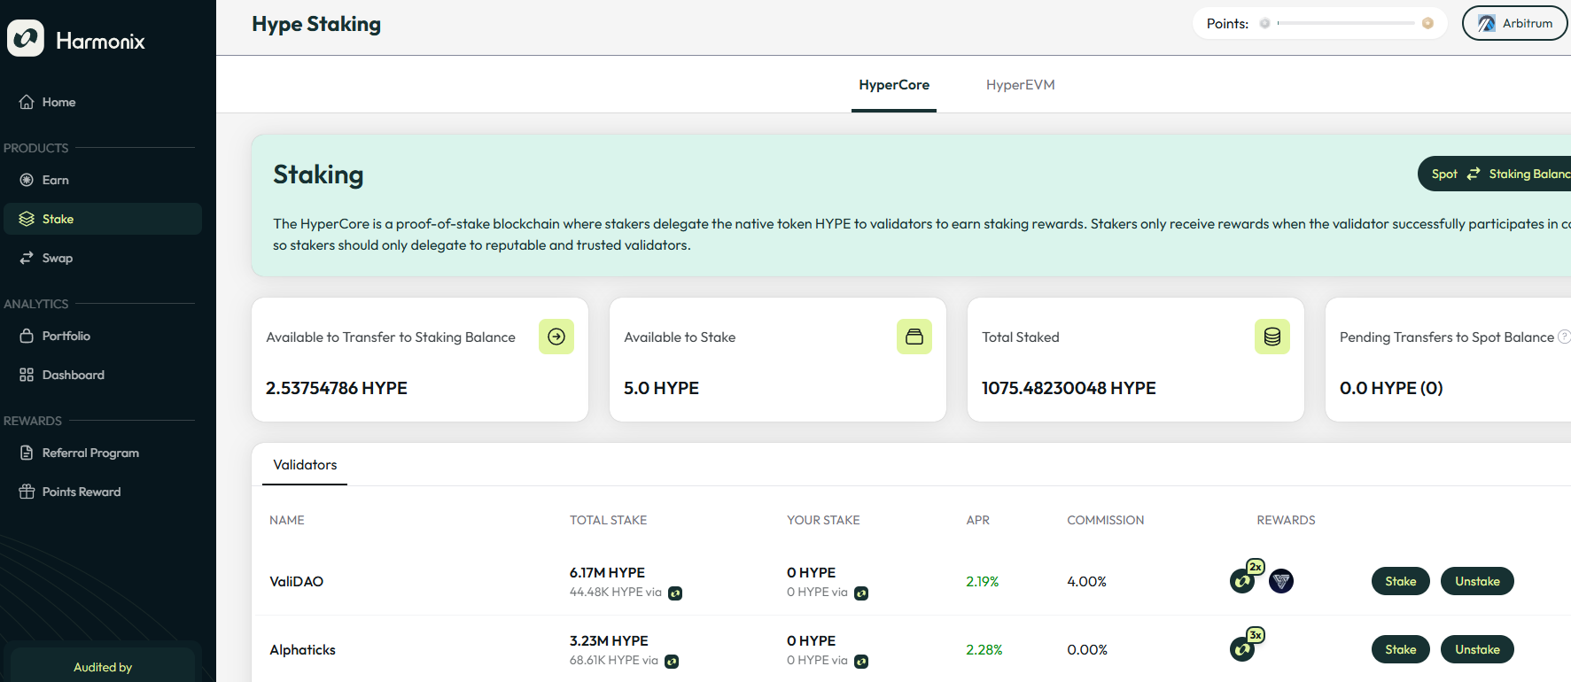Click Harmonix icon in Alphaticks Your Stake cell
1571x682 pixels.
(x=861, y=662)
